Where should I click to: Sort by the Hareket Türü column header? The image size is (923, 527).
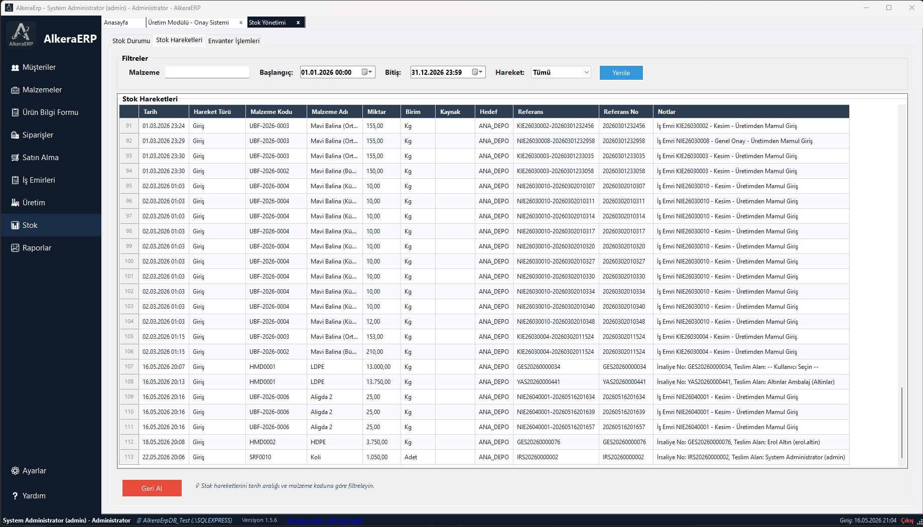point(217,112)
